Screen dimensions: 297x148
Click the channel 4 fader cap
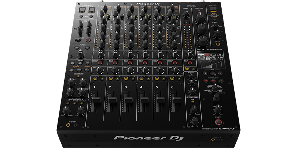point(145,100)
